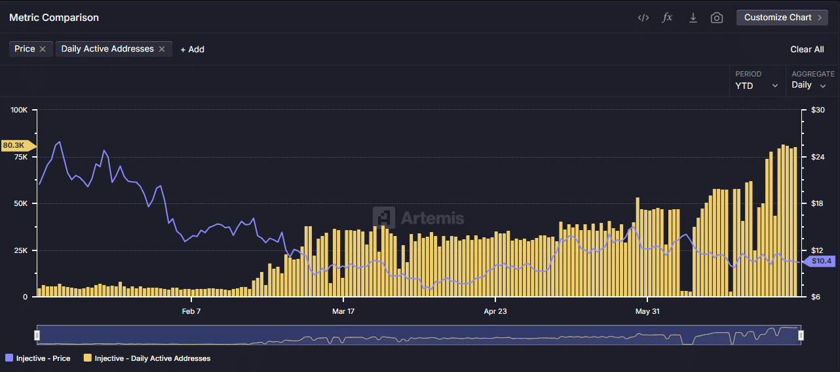This screenshot has height=372, width=840.
Task: Click the Mar 17 axis label
Action: coord(343,311)
